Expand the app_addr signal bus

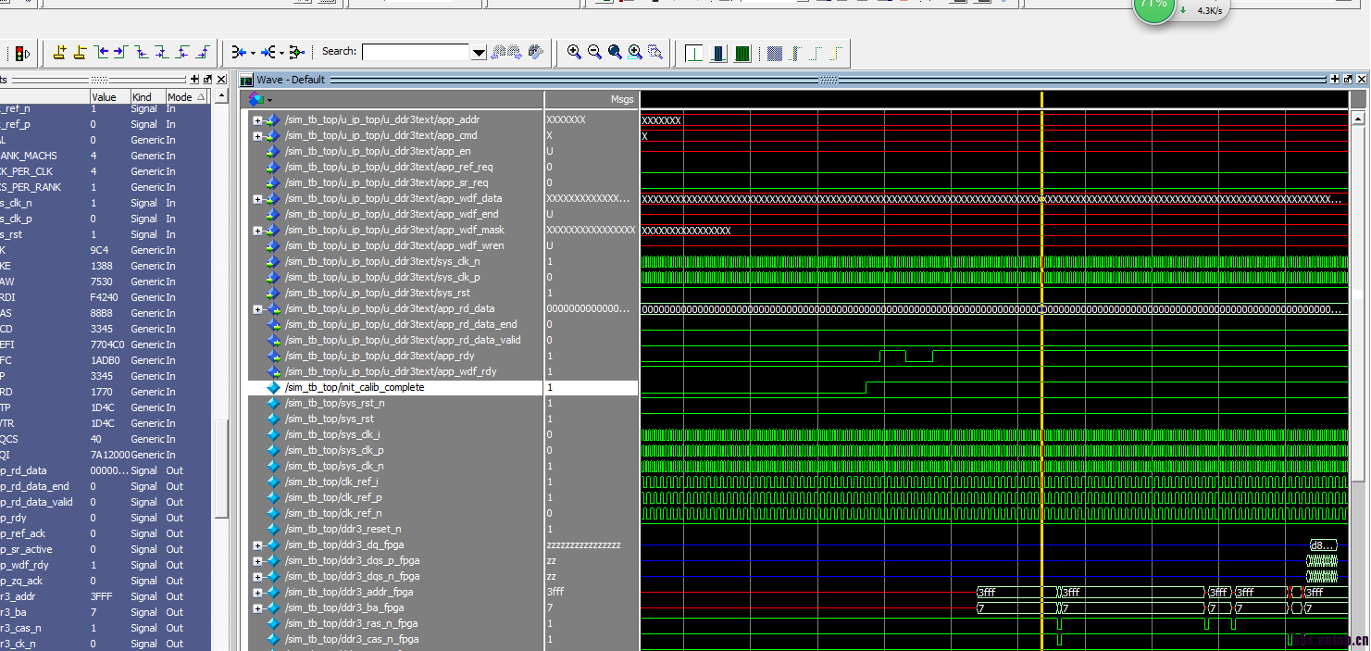[257, 120]
